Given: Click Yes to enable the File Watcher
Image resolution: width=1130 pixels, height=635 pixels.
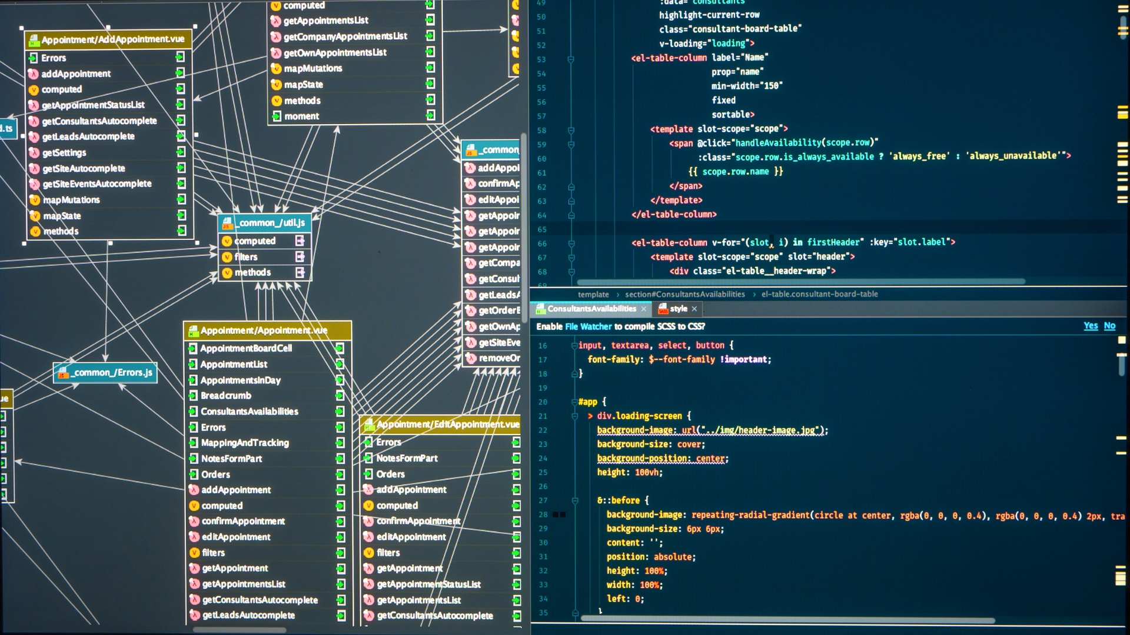Looking at the screenshot, I should (x=1091, y=326).
